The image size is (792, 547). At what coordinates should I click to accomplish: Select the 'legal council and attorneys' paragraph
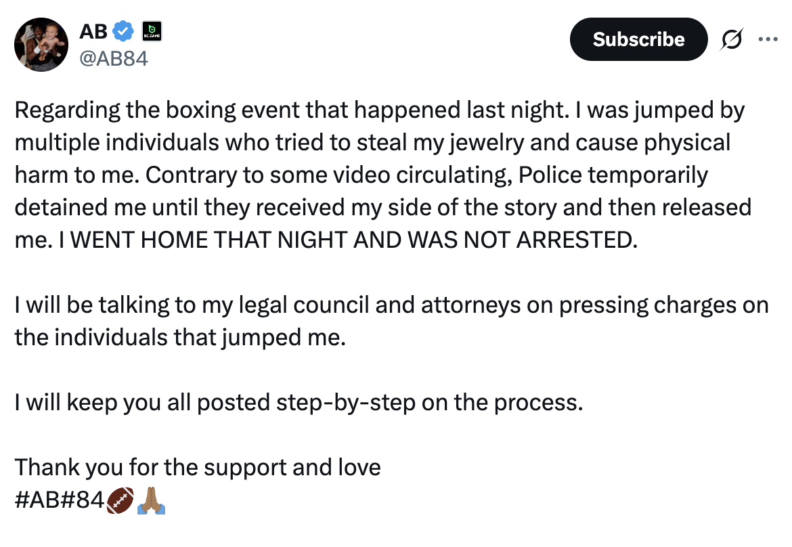[391, 322]
